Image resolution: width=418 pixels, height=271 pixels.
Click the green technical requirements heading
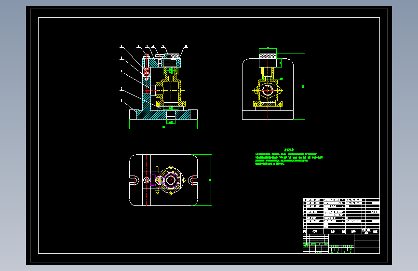pyautogui.click(x=289, y=150)
